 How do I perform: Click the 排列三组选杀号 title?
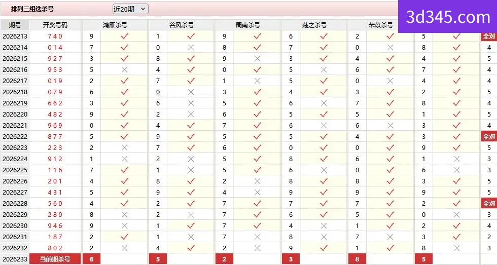(32, 9)
